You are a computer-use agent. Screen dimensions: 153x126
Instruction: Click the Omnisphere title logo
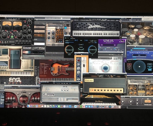(x=139, y=53)
